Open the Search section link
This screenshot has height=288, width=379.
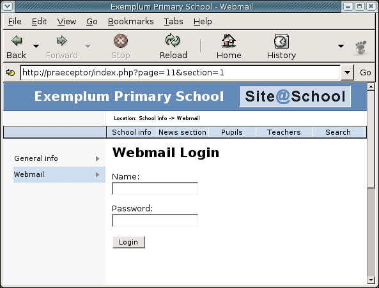pyautogui.click(x=338, y=132)
